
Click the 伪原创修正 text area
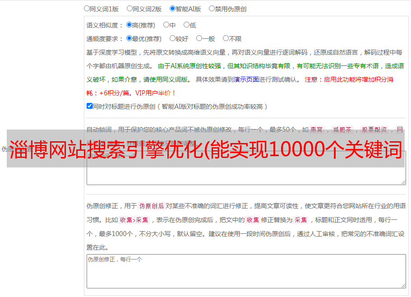(x=246, y=271)
